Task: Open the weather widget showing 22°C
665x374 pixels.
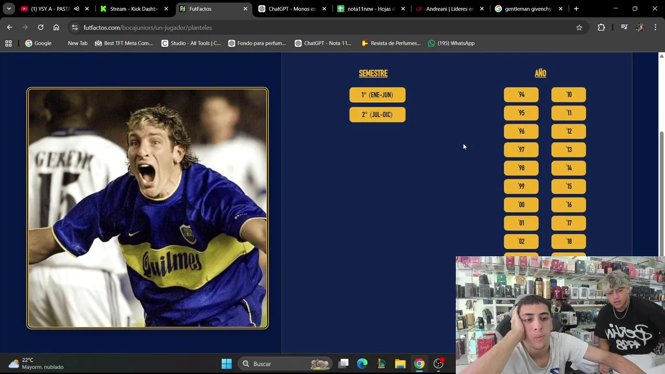Action: pos(36,364)
